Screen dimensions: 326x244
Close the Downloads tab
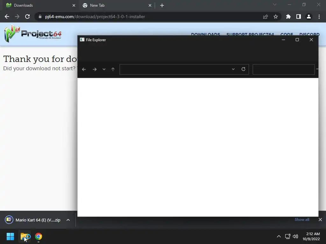point(74,5)
